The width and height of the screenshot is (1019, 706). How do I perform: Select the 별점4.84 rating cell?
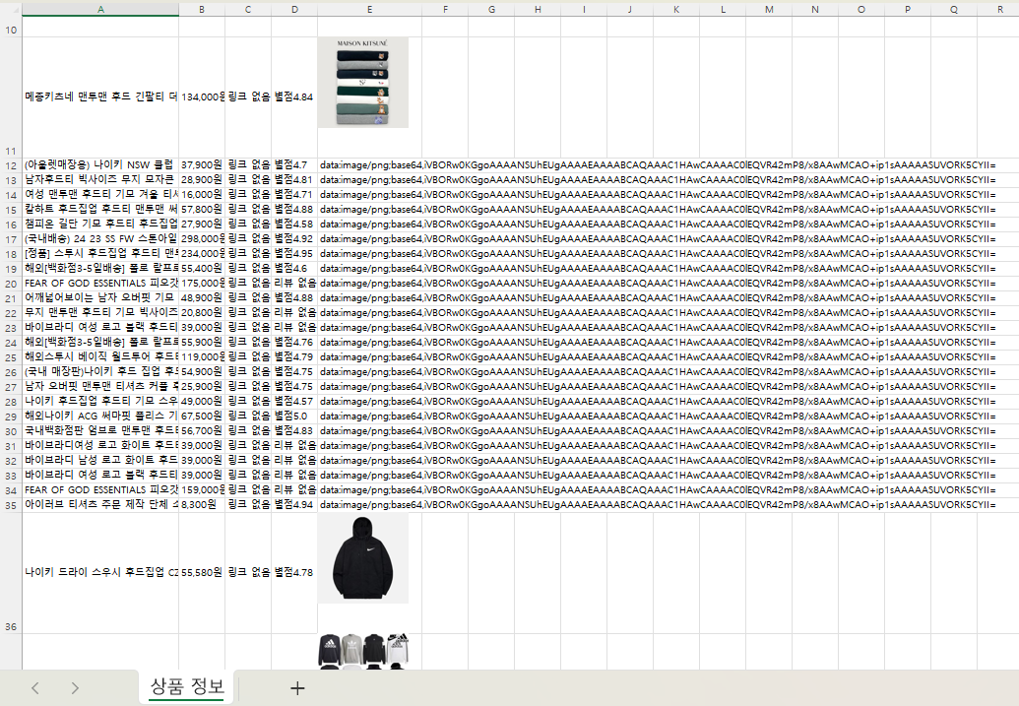[294, 96]
